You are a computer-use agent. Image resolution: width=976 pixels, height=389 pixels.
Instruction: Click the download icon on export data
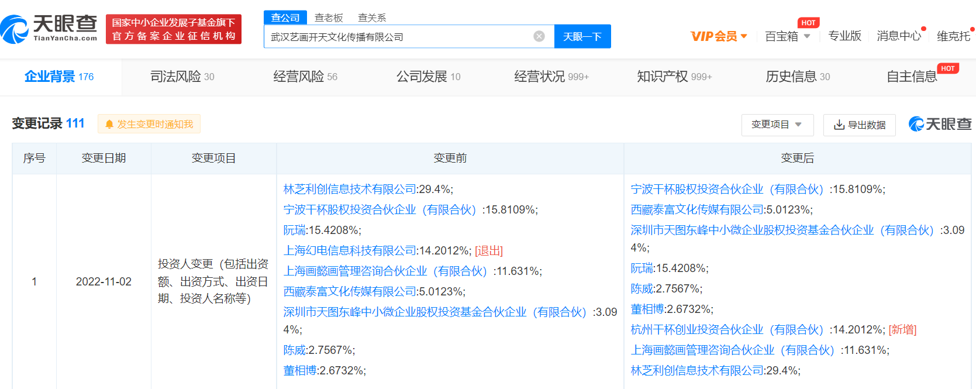[839, 125]
